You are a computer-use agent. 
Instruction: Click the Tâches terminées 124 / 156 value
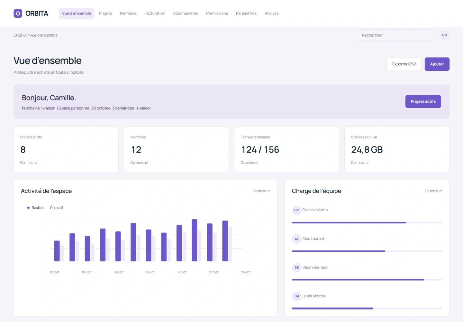click(260, 150)
